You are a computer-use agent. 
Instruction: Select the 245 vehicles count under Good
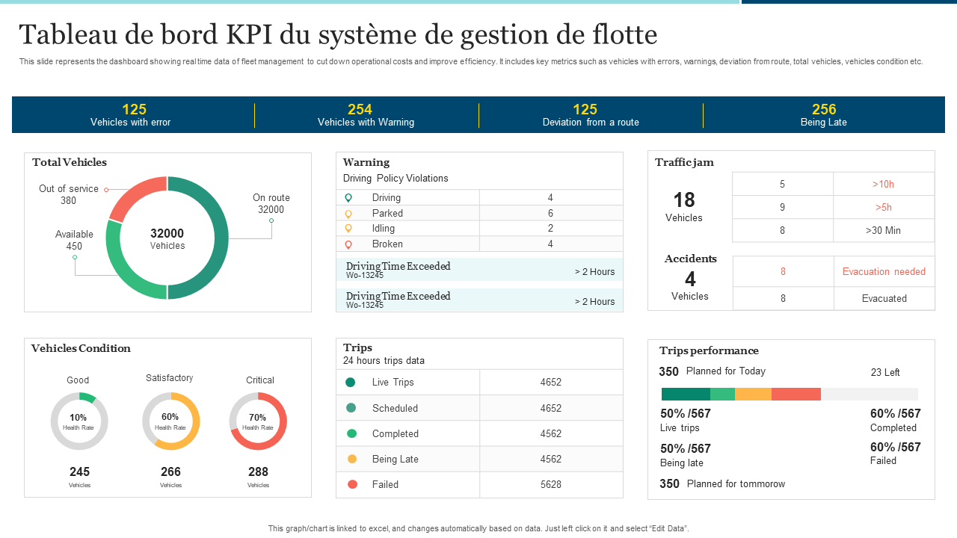click(79, 472)
